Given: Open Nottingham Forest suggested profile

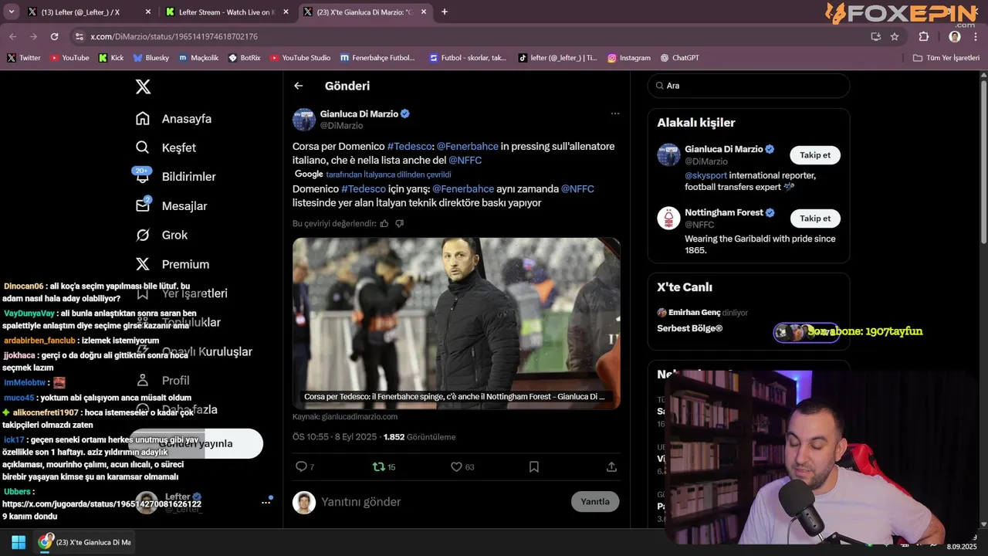Looking at the screenshot, I should 724,212.
